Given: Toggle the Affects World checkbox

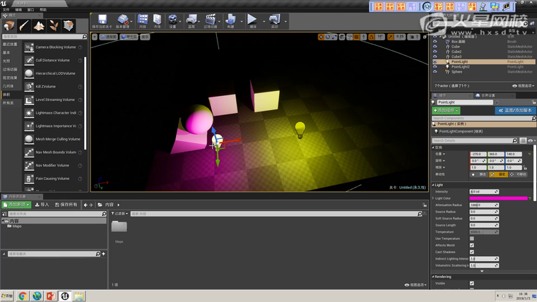Looking at the screenshot, I should 472,245.
